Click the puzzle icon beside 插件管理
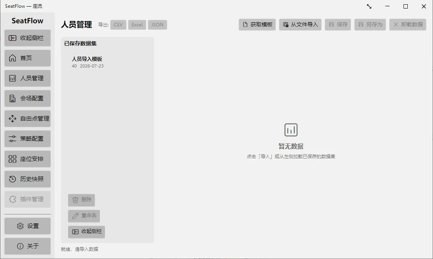Image resolution: width=433 pixels, height=259 pixels. 12,199
